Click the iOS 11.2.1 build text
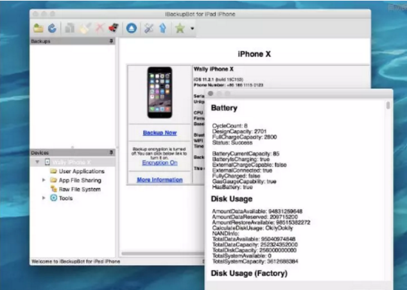The image size is (407, 290). point(218,80)
